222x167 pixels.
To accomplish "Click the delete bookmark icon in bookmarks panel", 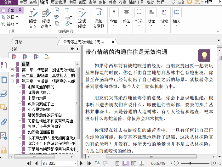I will 14,57.
